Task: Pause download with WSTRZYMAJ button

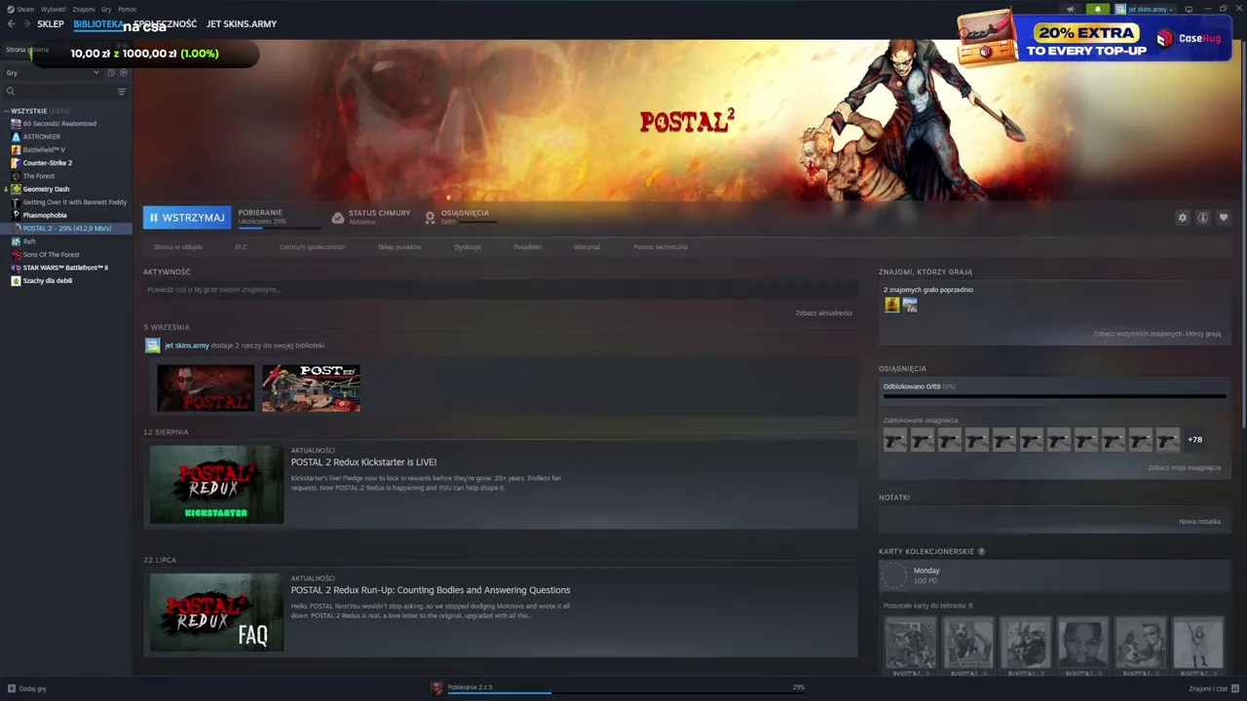Action: [x=187, y=217]
